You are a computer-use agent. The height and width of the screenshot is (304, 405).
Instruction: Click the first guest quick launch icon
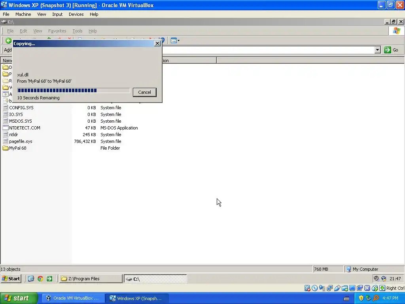coord(31,279)
